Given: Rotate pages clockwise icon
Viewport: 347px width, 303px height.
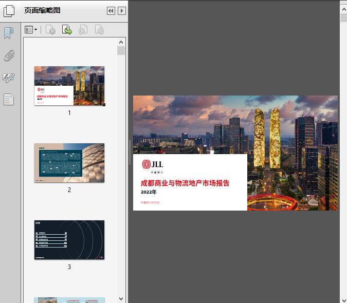Looking at the screenshot, I should 99,30.
